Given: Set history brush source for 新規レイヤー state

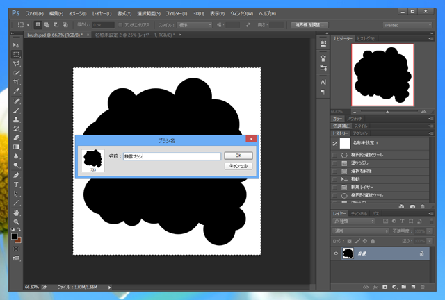Looking at the screenshot, I should (335, 187).
